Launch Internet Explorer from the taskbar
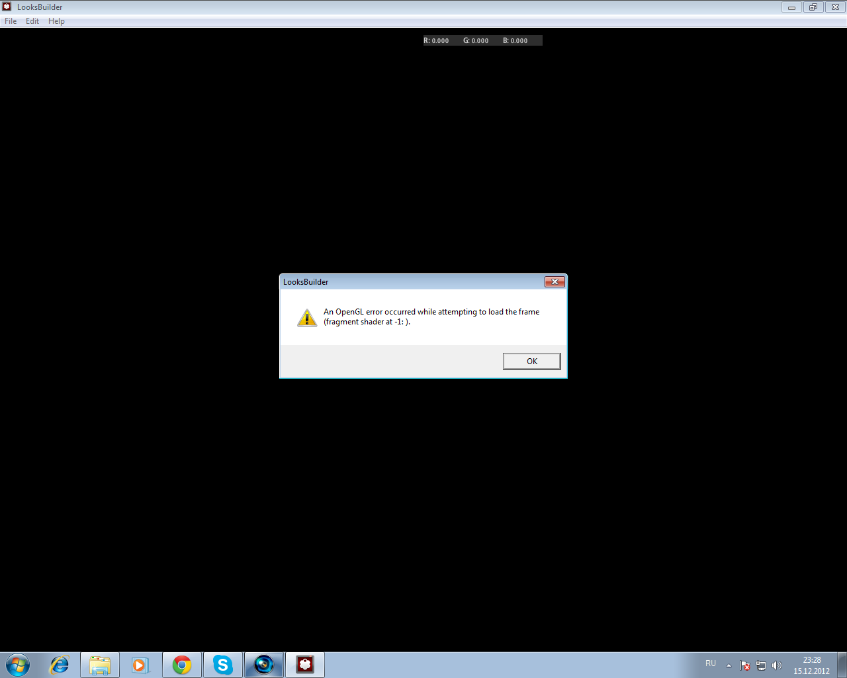Image resolution: width=847 pixels, height=678 pixels. [60, 665]
